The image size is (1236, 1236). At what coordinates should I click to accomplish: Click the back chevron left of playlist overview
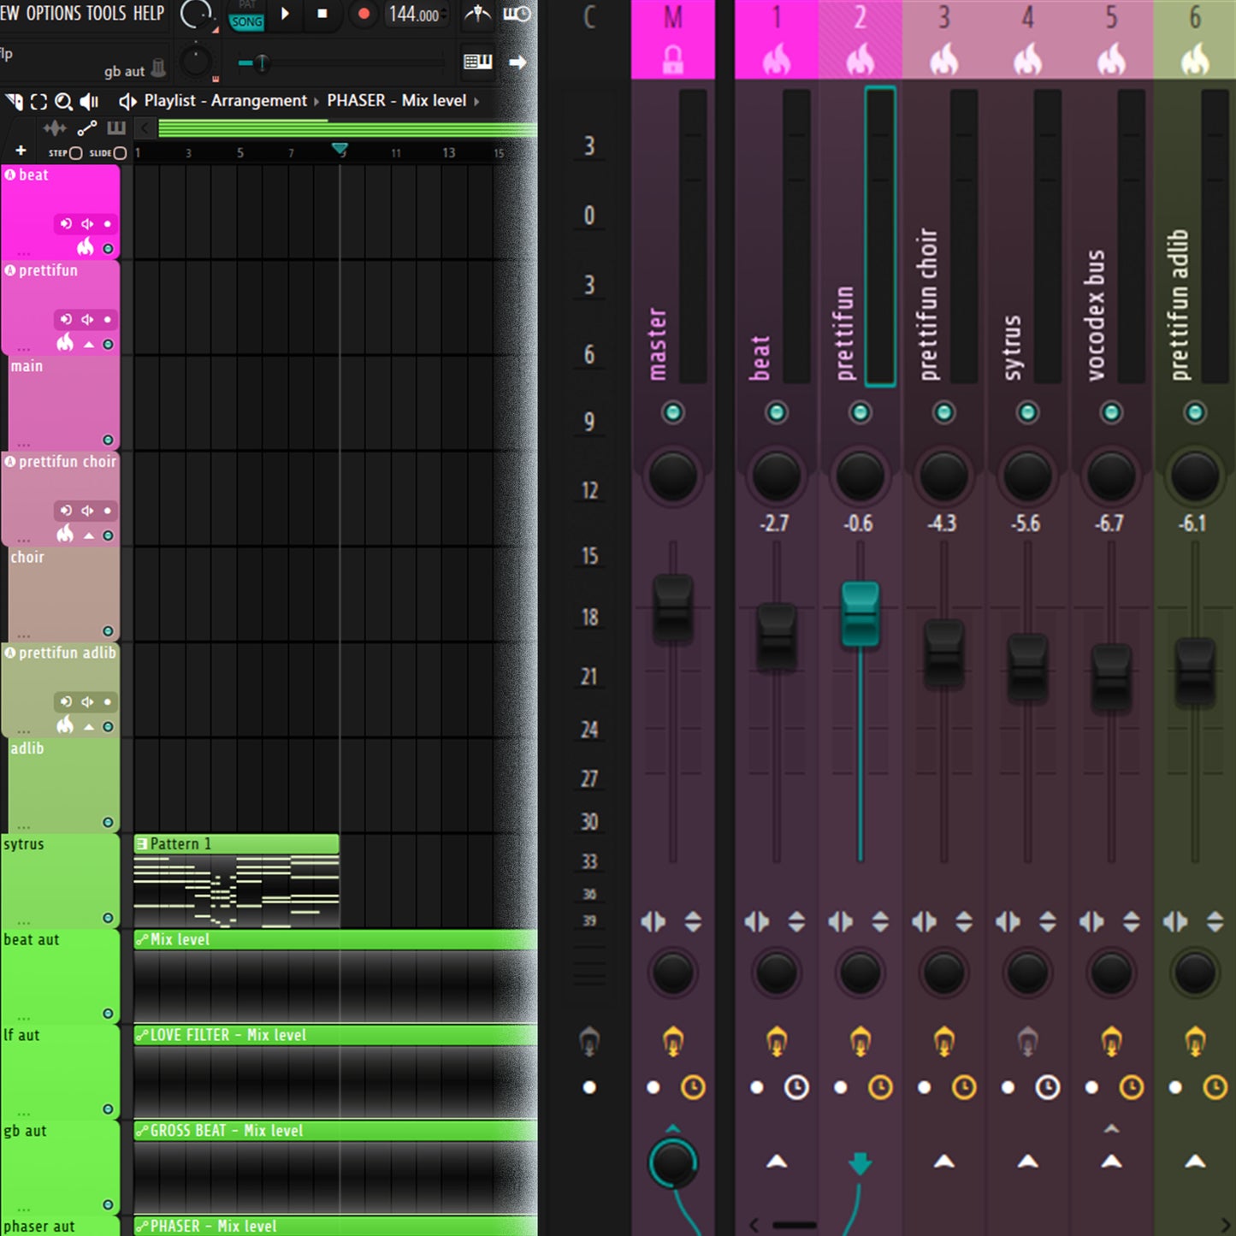(x=145, y=128)
